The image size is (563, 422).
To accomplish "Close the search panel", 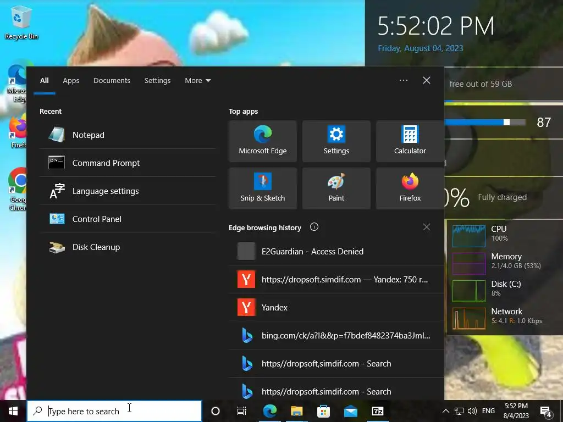I will 426,80.
